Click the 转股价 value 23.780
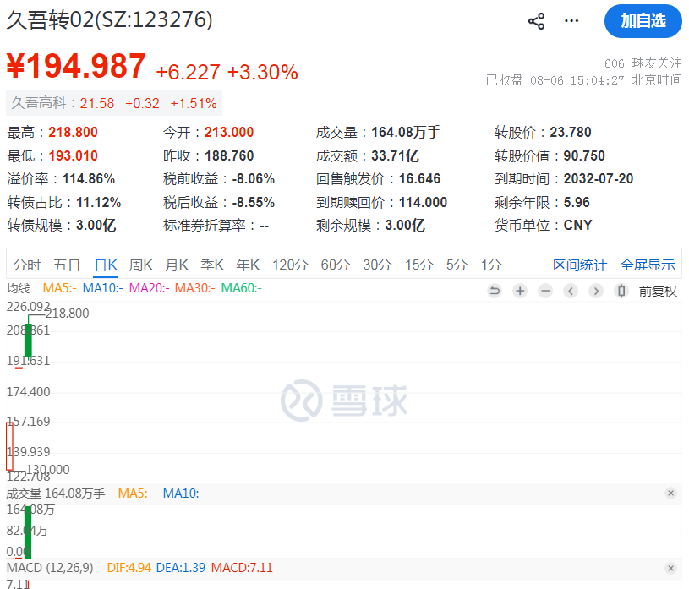The width and height of the screenshot is (689, 589). pyautogui.click(x=571, y=132)
